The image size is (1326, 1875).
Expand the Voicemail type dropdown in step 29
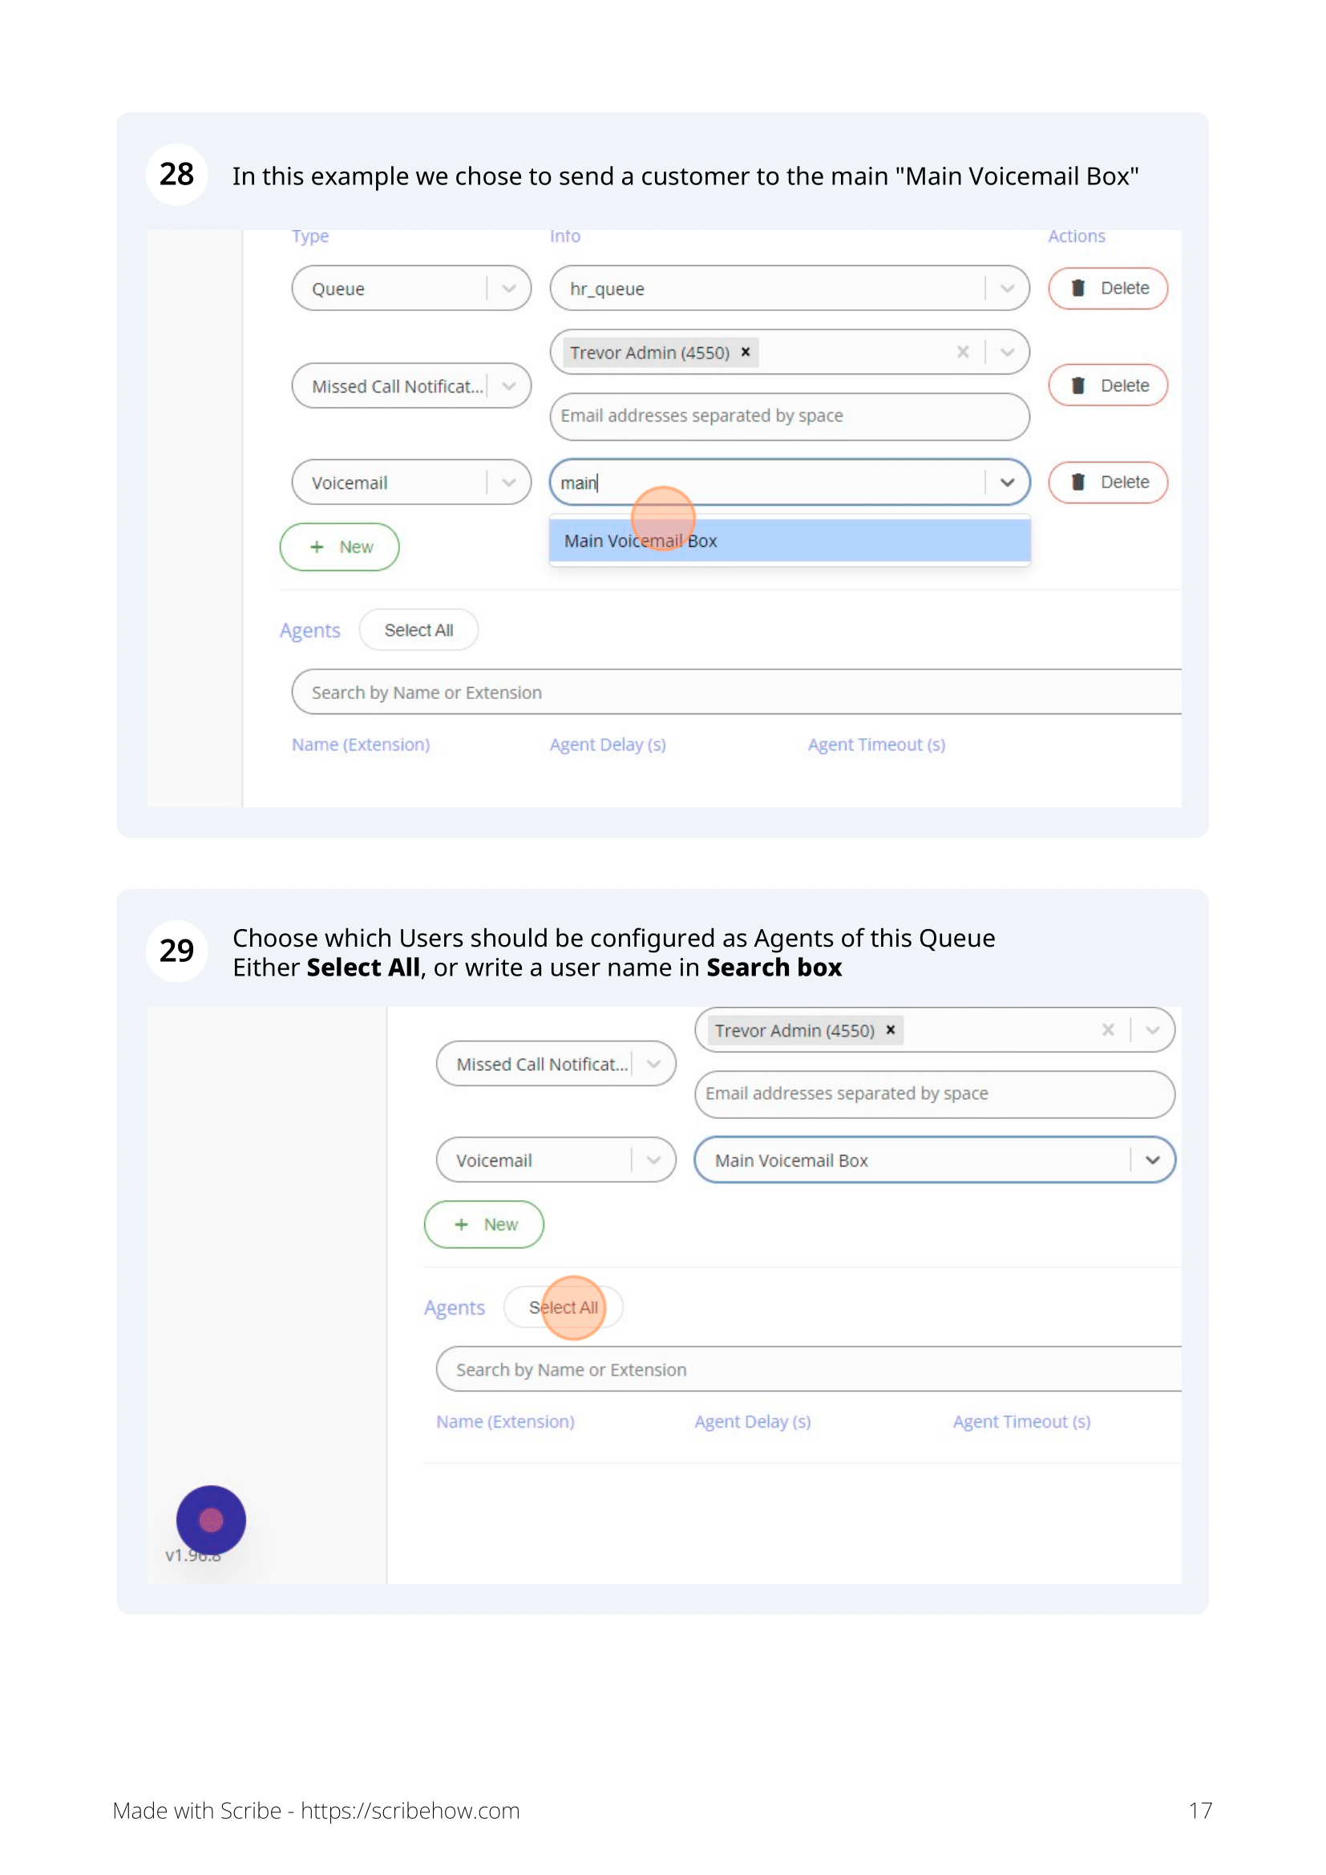653,1160
